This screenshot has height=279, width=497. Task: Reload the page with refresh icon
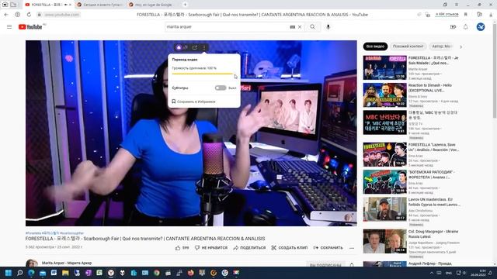click(29, 15)
